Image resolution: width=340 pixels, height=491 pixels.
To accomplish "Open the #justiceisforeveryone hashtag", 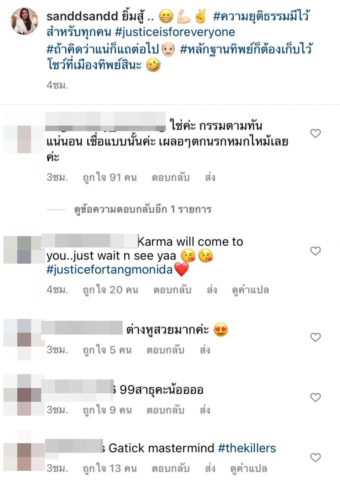I will (175, 32).
